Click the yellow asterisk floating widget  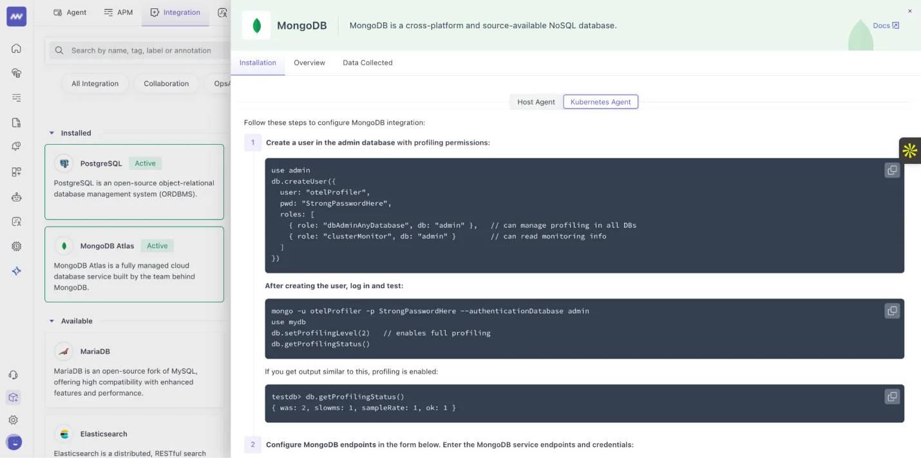(909, 151)
